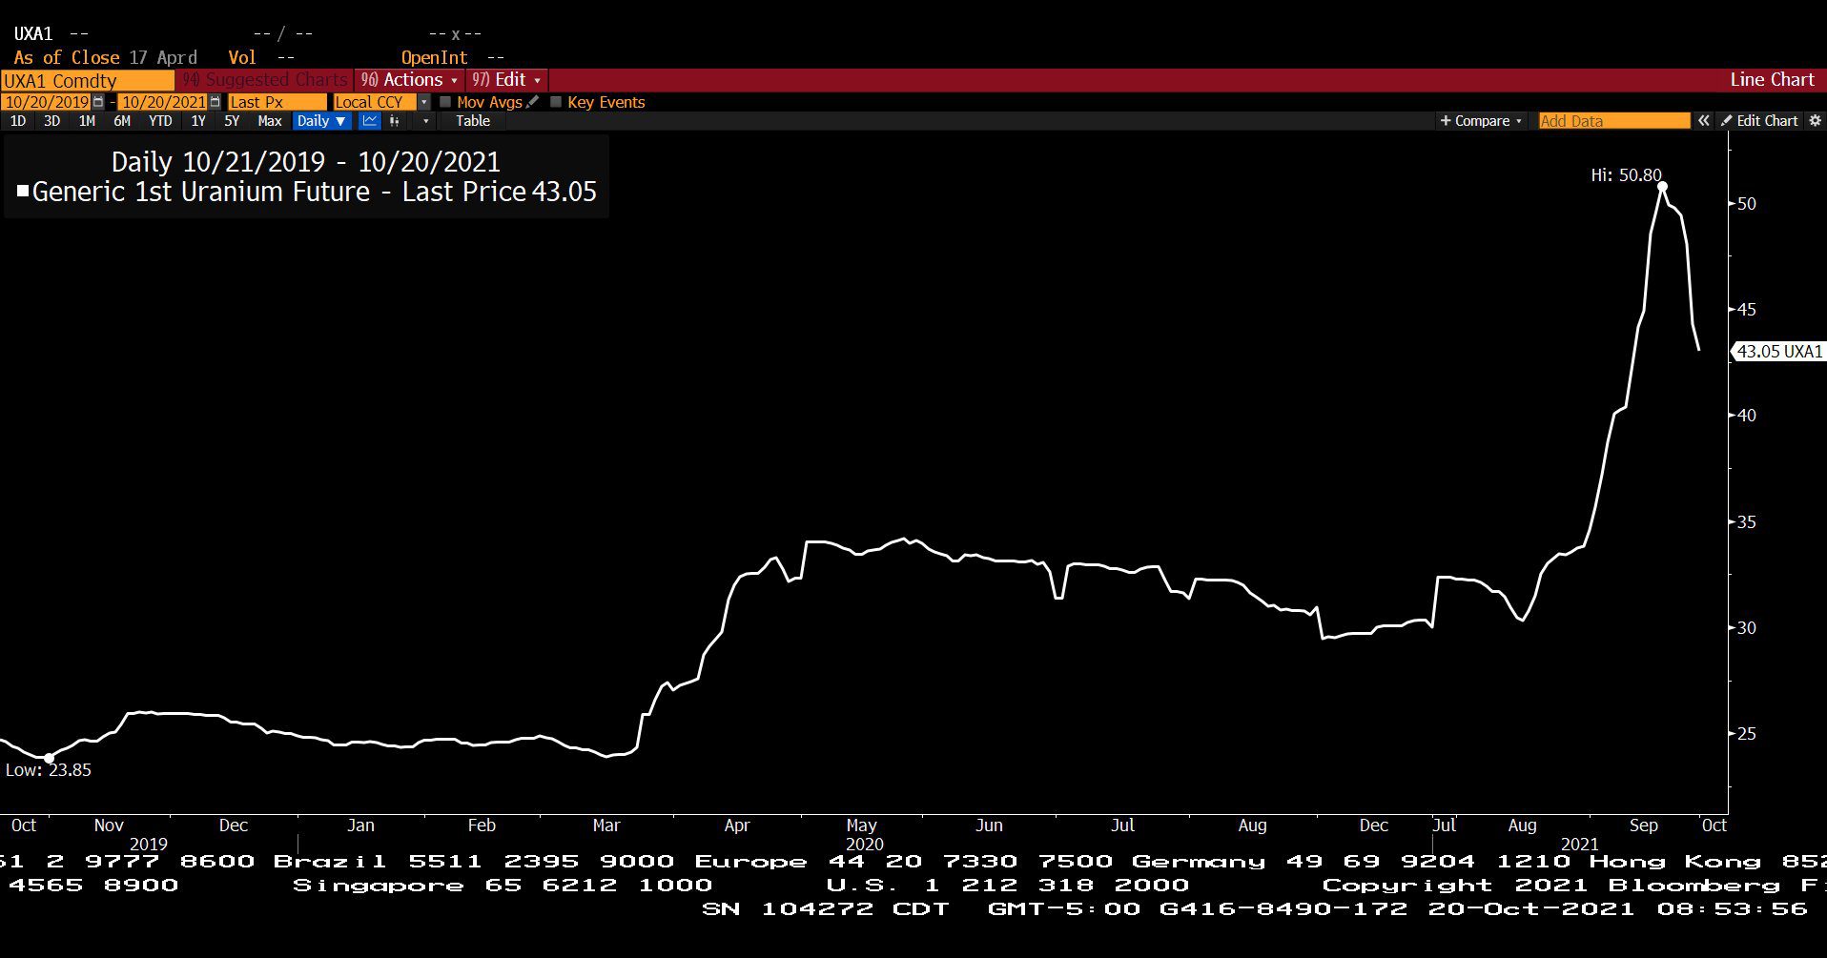Open Suggested Charts

click(x=264, y=80)
